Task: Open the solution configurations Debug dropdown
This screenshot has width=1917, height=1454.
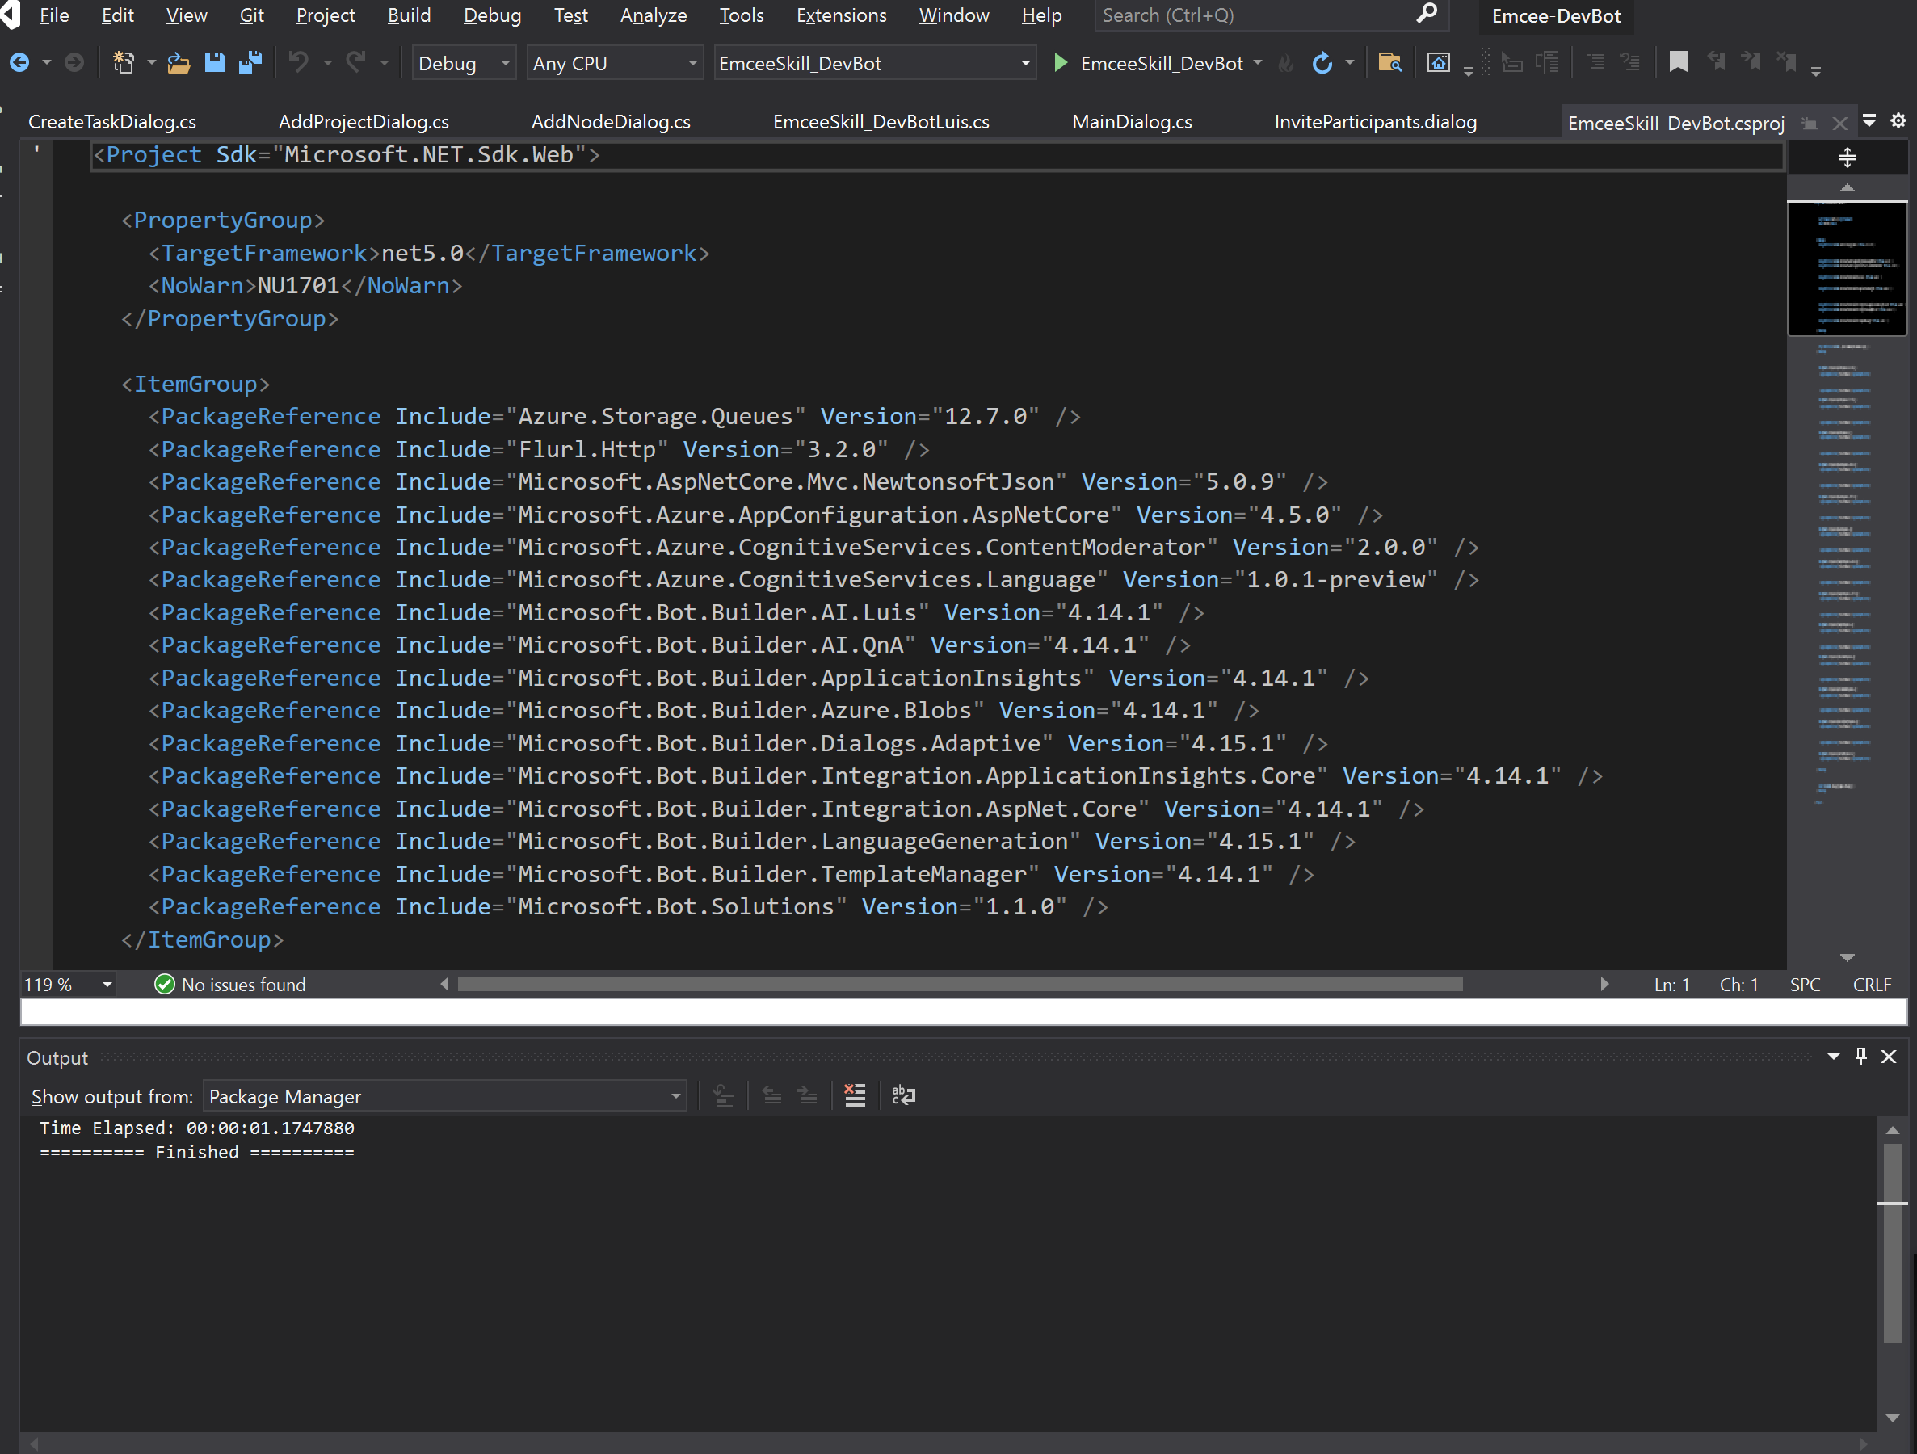Action: (x=464, y=62)
